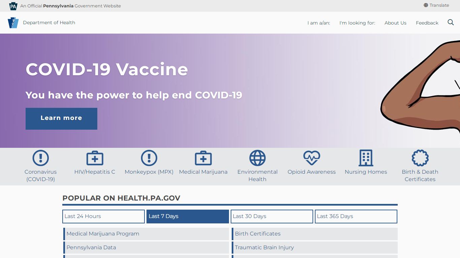
Task: Click the 'Nursing Homes' text label
Action: pyautogui.click(x=366, y=172)
